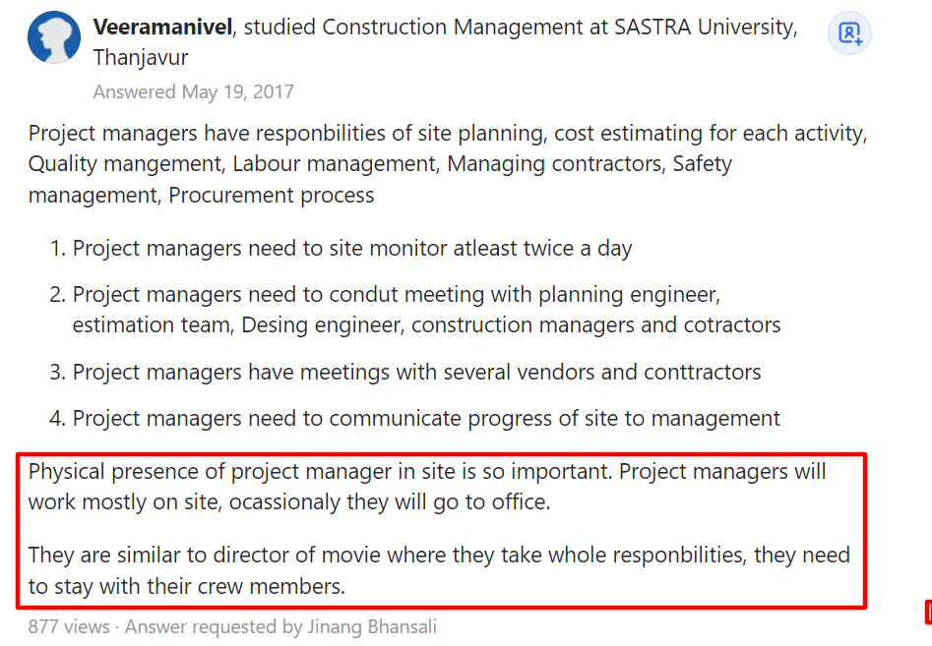Click the "management, Procurement process" line
This screenshot has width=932, height=646.
[201, 195]
